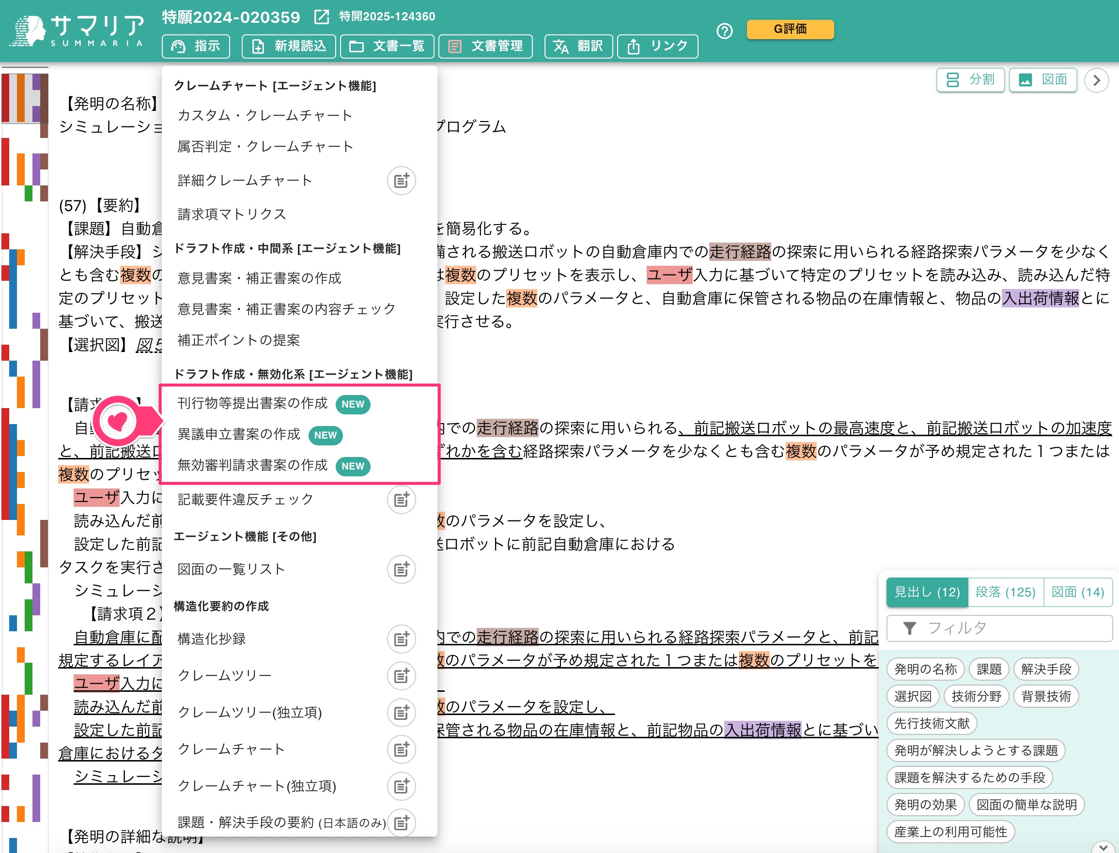Click the yellow G評価 button
Screen dimensions: 1119x853
790,29
